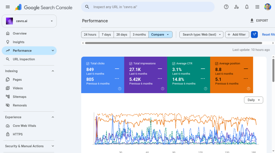Screen dimensions: 275x153
Task: Click the Sitemaps icon
Action: click(8, 97)
